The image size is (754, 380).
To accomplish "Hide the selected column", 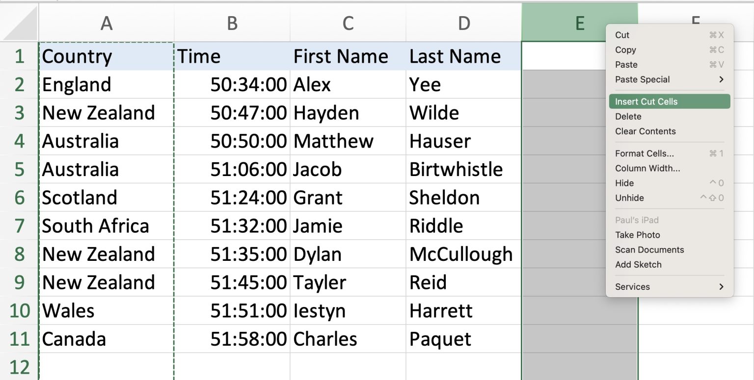I will pos(624,183).
